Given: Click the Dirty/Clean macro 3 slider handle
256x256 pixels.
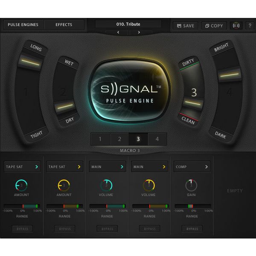Looking at the screenshot, I should click(x=192, y=103).
